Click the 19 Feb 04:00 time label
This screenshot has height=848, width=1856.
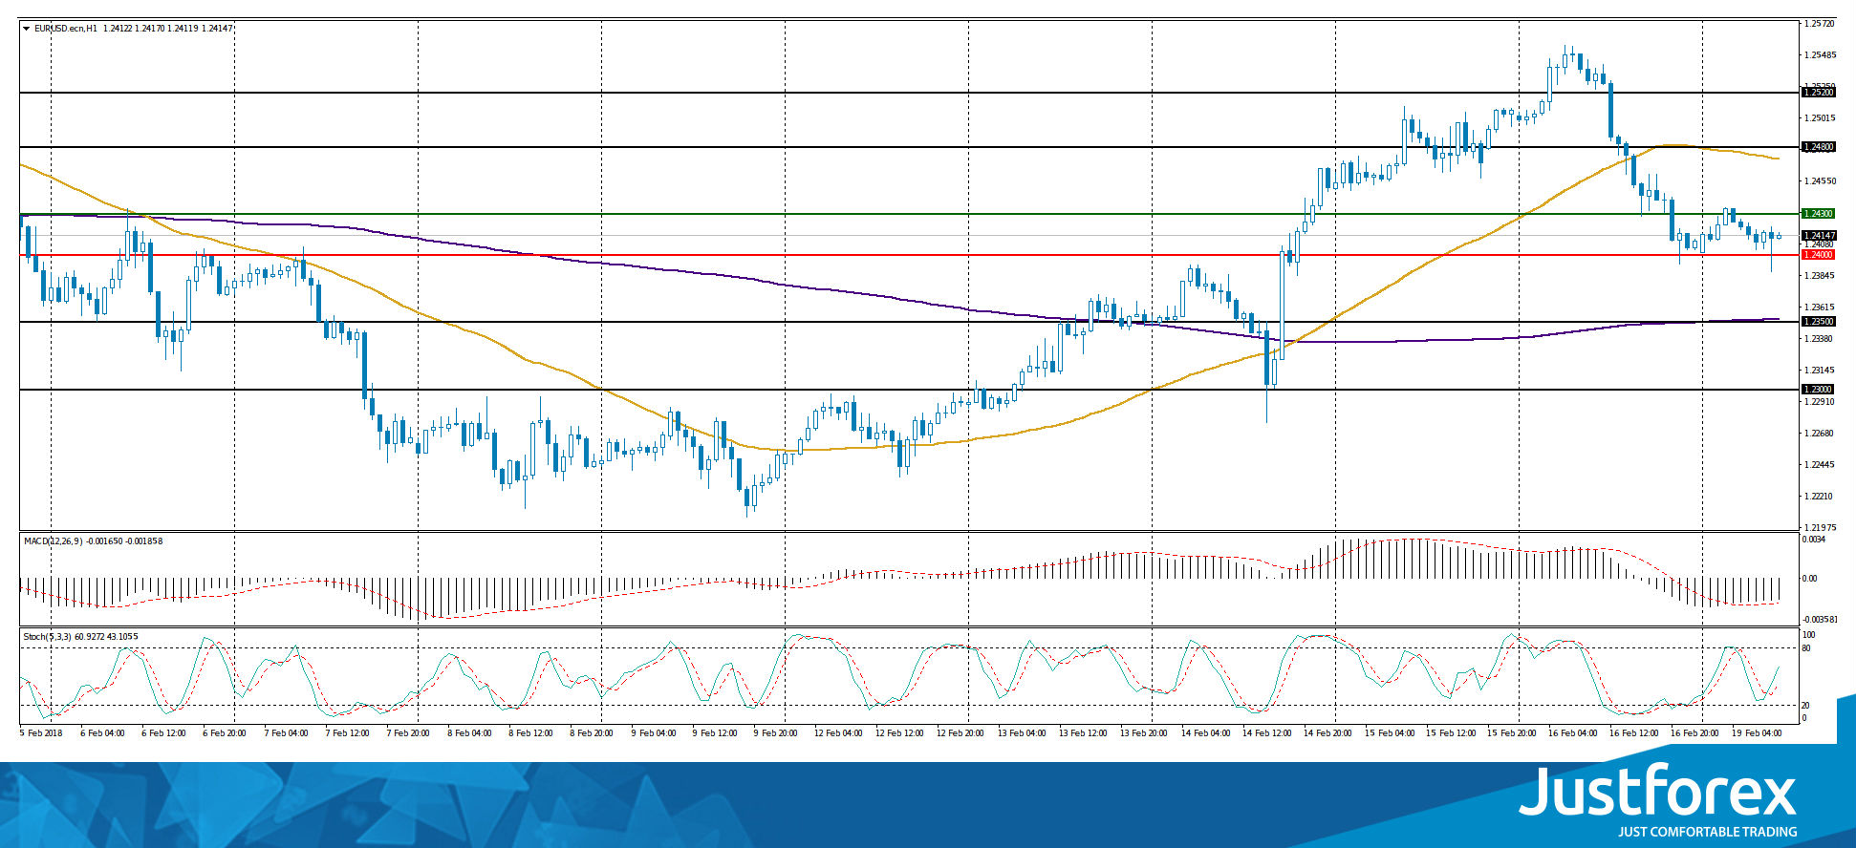(x=1756, y=733)
